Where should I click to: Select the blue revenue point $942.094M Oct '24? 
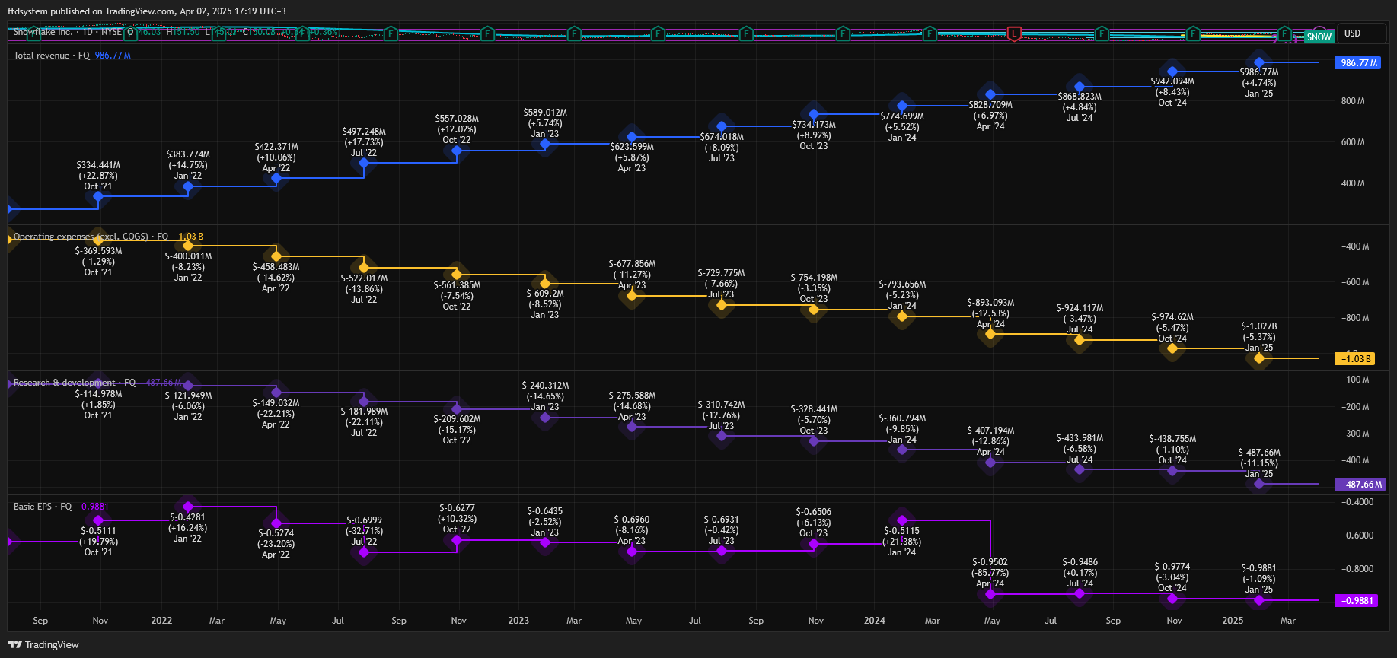[1172, 72]
